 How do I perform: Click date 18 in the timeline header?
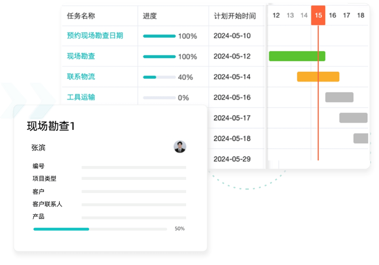coord(361,15)
